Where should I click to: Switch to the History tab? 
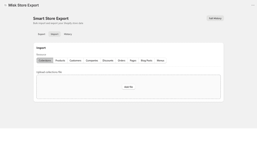pyautogui.click(x=68, y=34)
